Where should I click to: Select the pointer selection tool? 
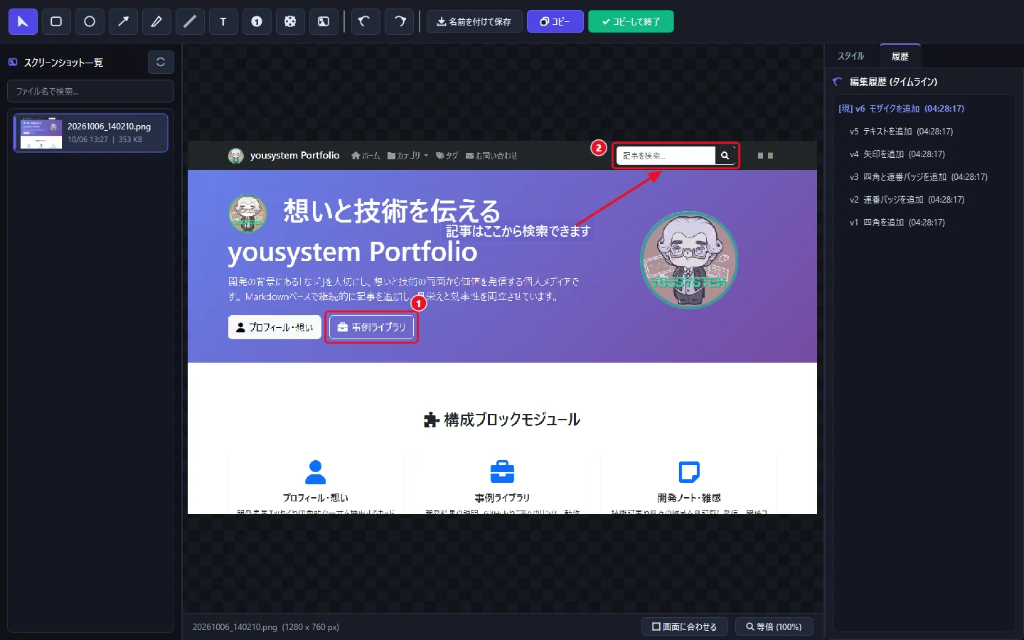click(23, 21)
